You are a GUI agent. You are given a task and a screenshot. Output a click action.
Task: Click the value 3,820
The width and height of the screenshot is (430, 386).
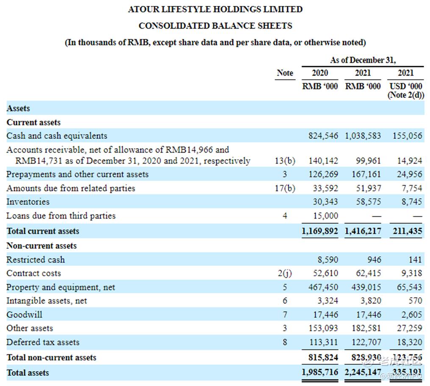[x=371, y=301]
